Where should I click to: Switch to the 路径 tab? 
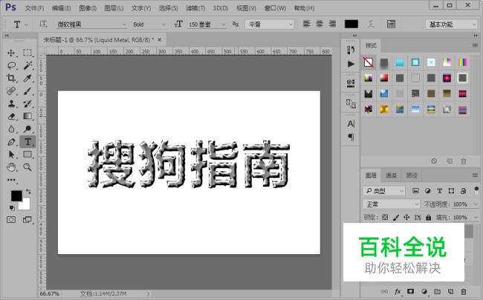point(412,176)
